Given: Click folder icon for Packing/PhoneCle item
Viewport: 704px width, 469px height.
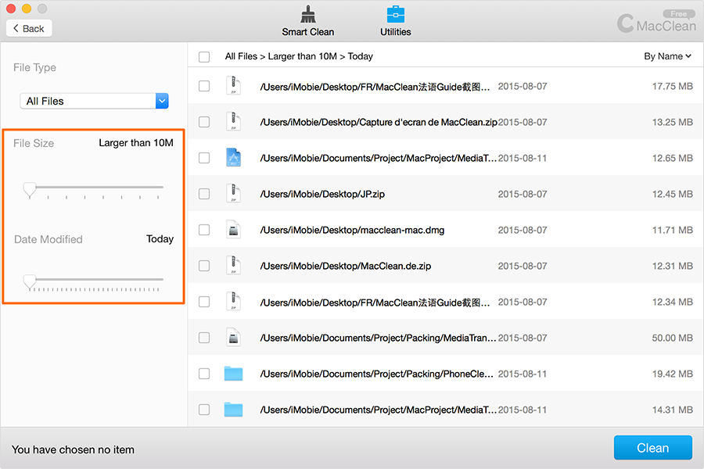Looking at the screenshot, I should (233, 374).
